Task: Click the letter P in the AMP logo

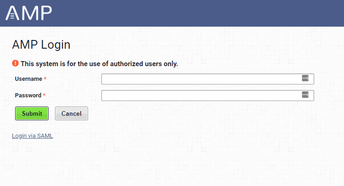Action: click(46, 13)
